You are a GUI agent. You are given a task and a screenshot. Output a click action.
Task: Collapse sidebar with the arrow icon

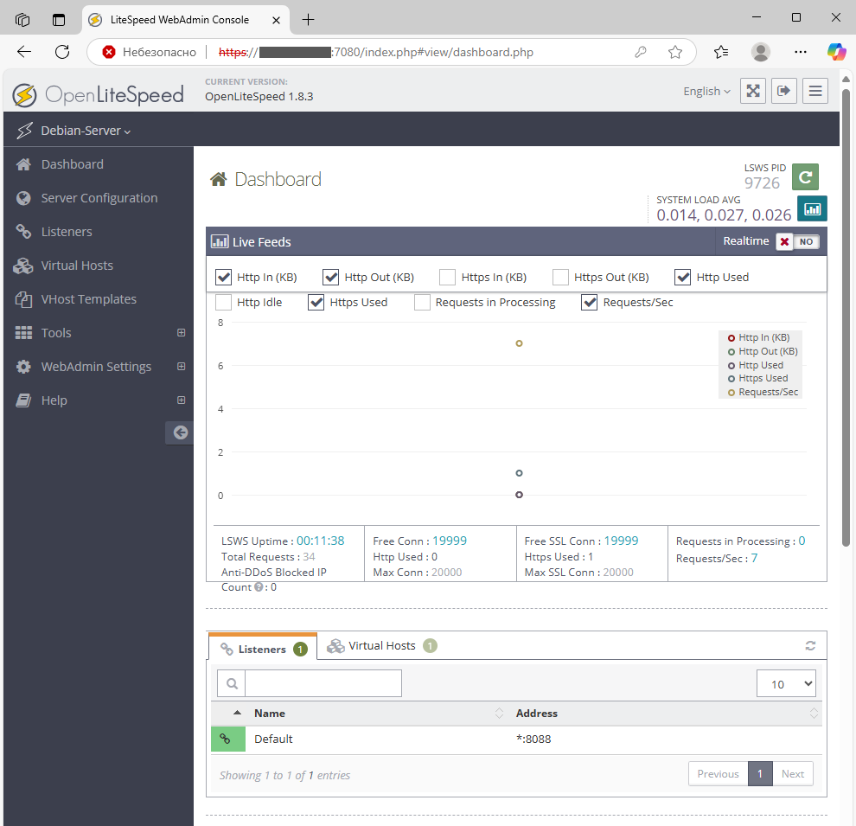click(180, 433)
